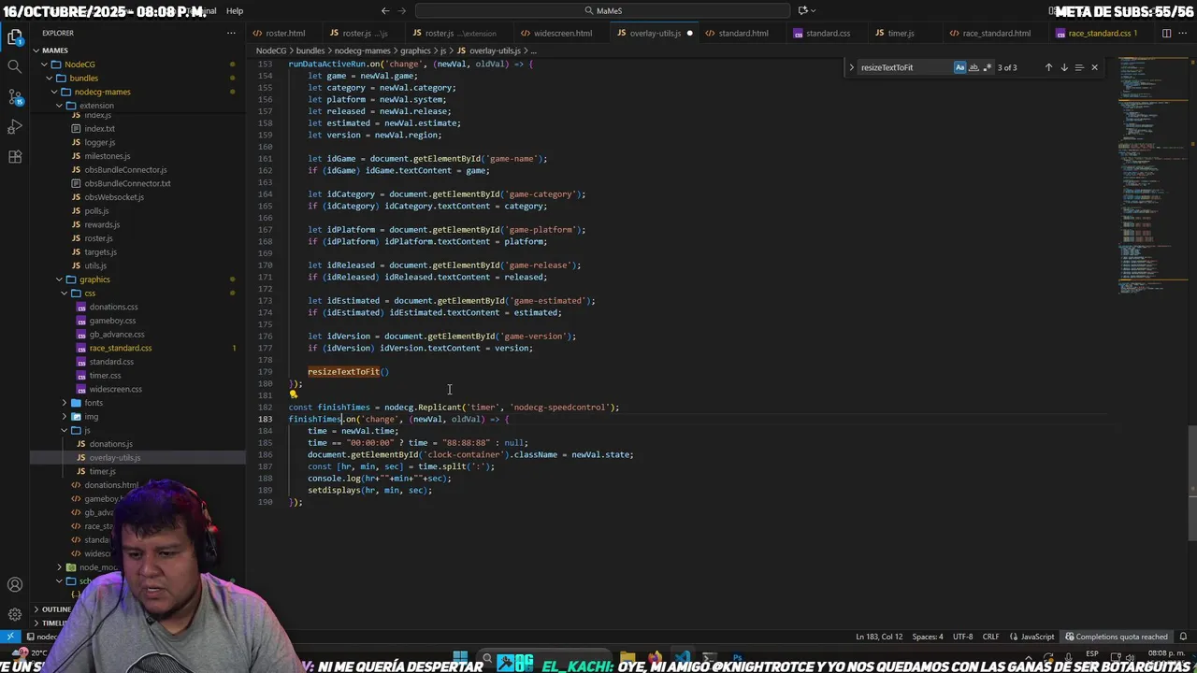Image resolution: width=1197 pixels, height=673 pixels.
Task: Open the remote window indicator
Action: coord(10,637)
